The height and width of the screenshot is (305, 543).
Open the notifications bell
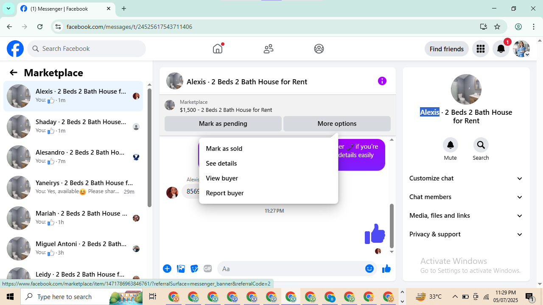click(501, 49)
